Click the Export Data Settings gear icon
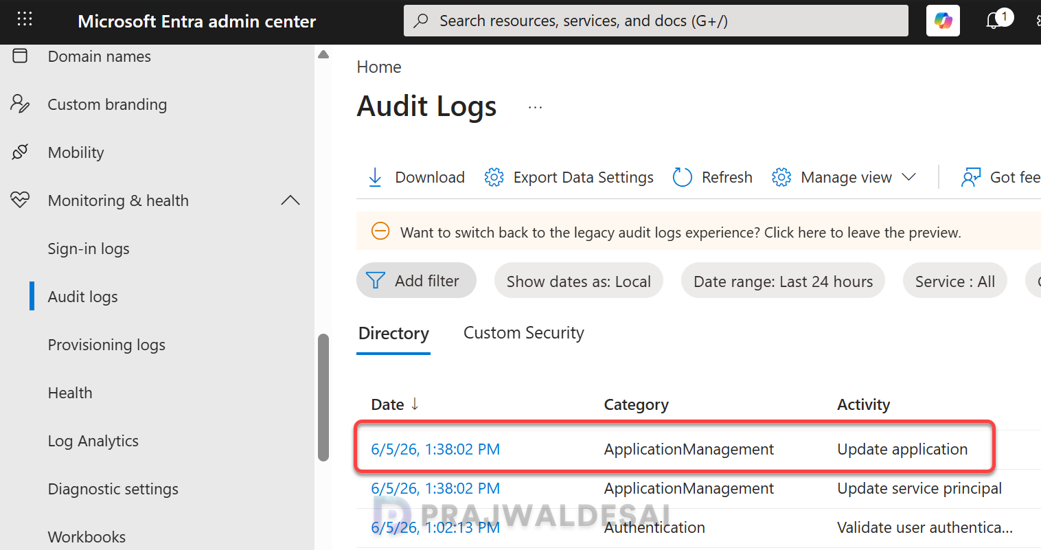1041x550 pixels. tap(494, 177)
